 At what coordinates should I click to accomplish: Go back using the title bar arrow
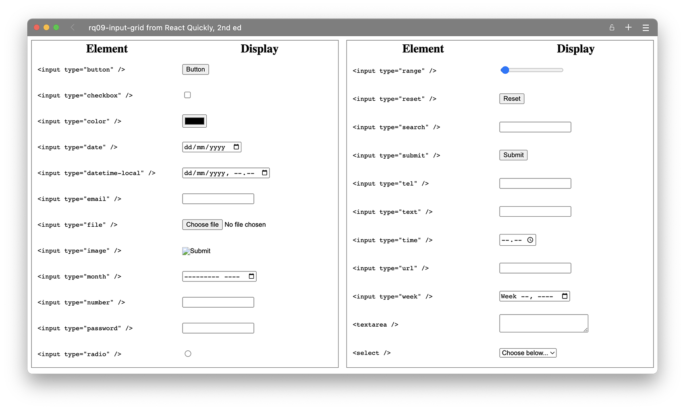(73, 27)
